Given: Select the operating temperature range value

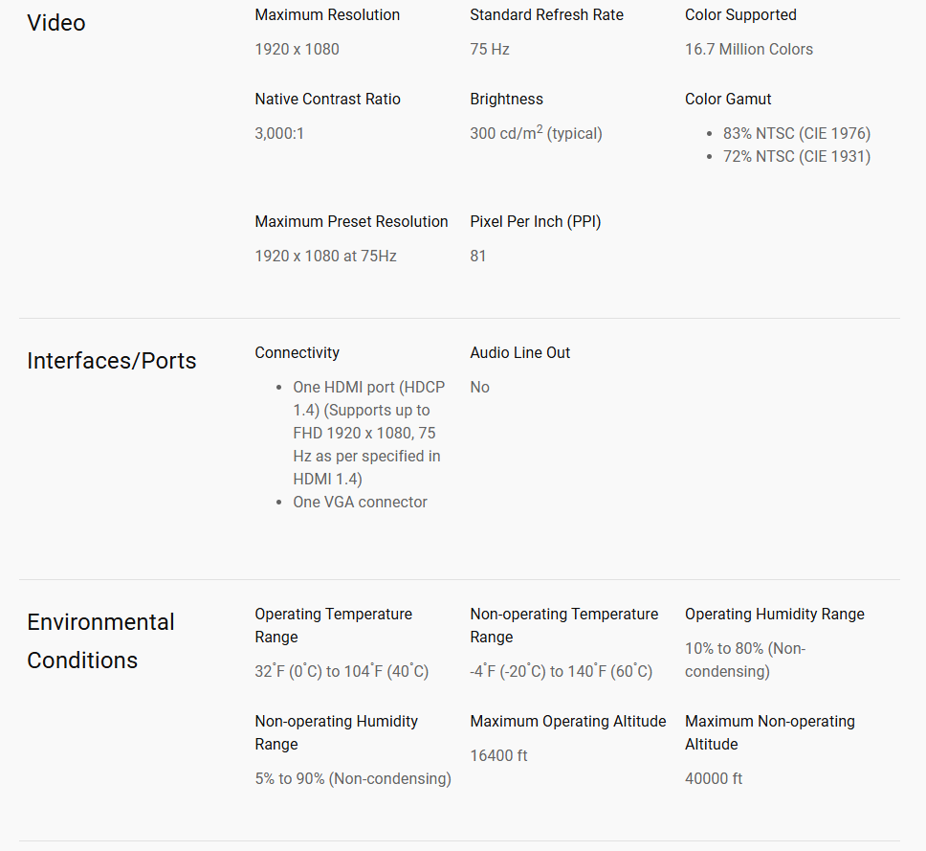Looking at the screenshot, I should click(x=342, y=671).
